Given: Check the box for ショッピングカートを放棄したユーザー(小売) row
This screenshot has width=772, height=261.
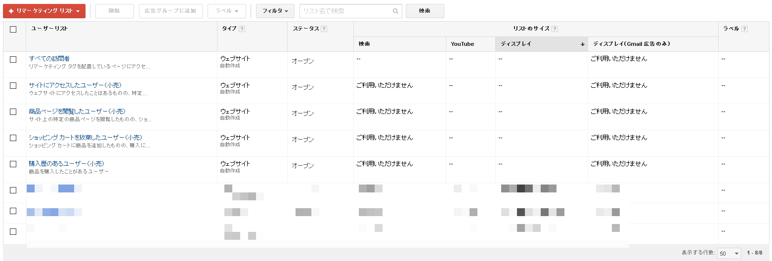Looking at the screenshot, I should (13, 138).
